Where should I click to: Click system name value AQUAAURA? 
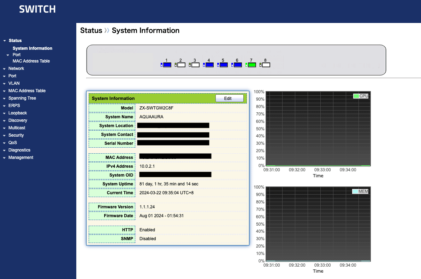point(152,117)
